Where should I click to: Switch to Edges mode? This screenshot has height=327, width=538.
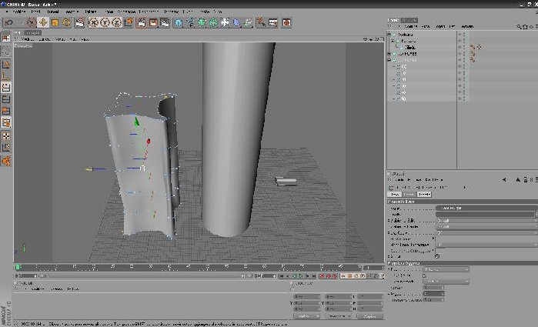[x=6, y=99]
